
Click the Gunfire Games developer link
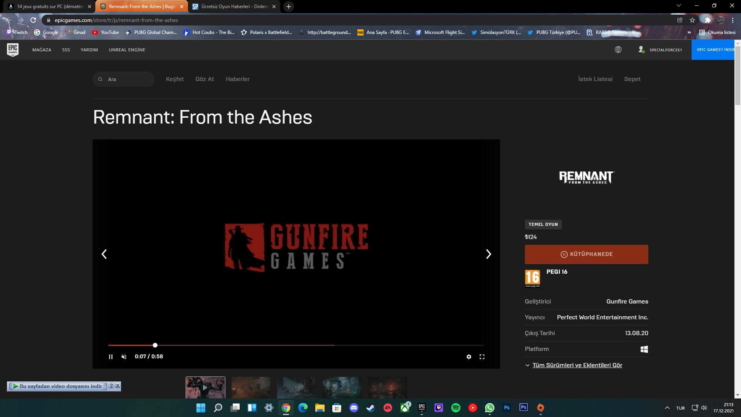tap(627, 302)
